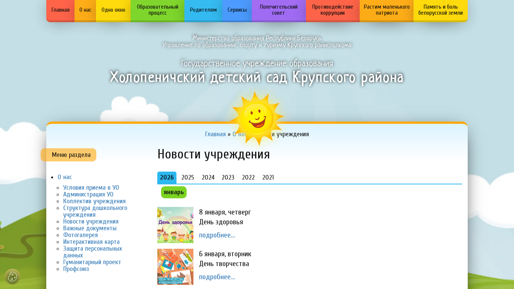
Task: Open Интерактивная карта sidebar link
Action: point(91,242)
